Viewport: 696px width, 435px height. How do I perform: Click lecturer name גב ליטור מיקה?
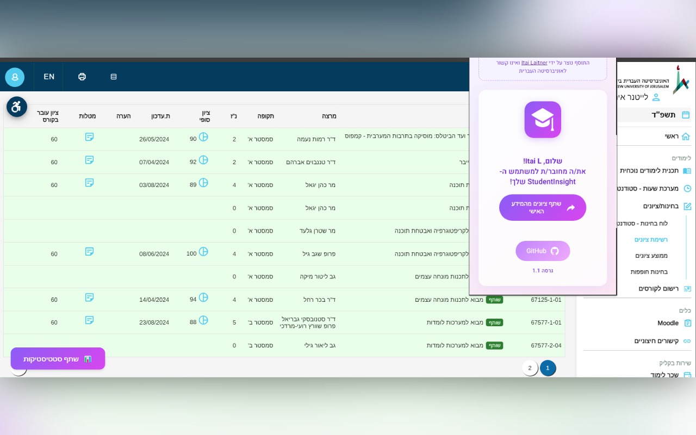pos(318,277)
